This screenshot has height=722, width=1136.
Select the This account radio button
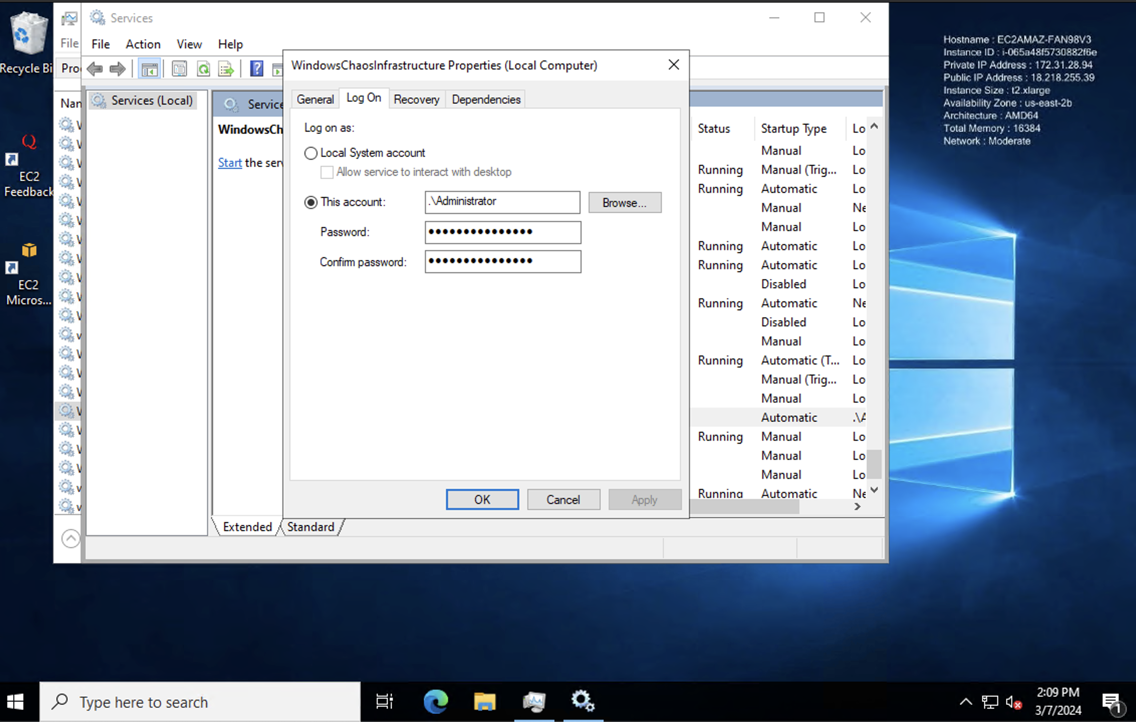pos(310,202)
